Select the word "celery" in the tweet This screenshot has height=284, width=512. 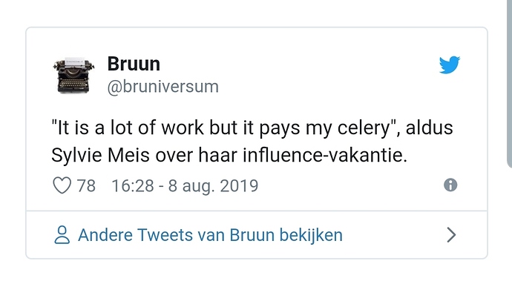pyautogui.click(x=364, y=128)
